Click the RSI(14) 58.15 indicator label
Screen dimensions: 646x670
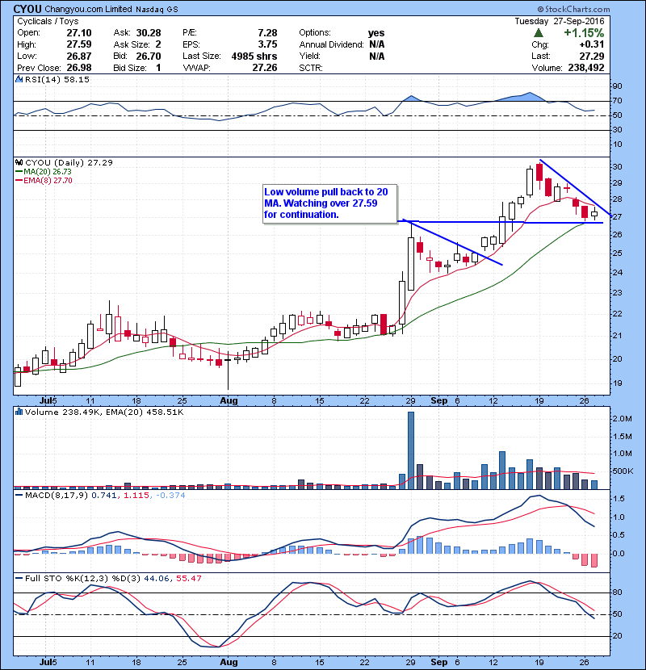pyautogui.click(x=57, y=79)
